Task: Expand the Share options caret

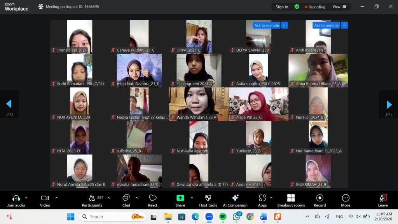Action: tap(192, 198)
